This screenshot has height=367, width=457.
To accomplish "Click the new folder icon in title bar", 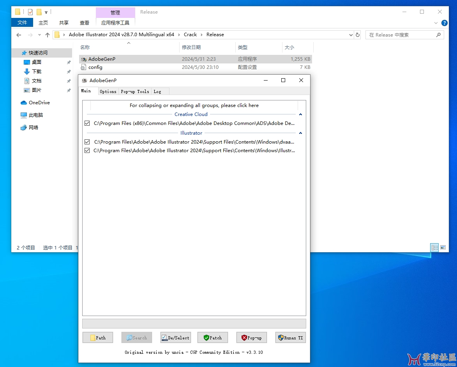I will (x=39, y=12).
